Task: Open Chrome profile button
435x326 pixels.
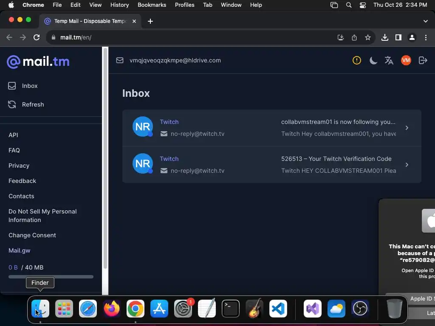Action: pyautogui.click(x=412, y=37)
